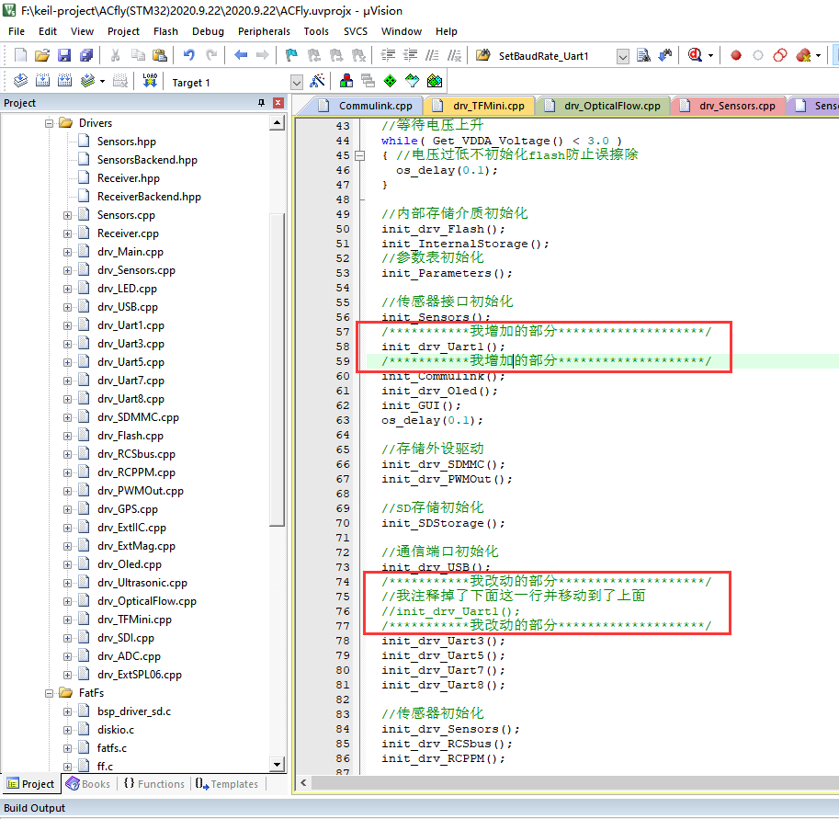839x819 pixels.
Task: Open Options for Target wand icon
Action: tap(317, 81)
